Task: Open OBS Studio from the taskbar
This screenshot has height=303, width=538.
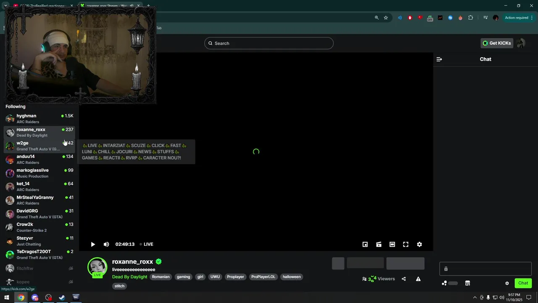Action: [48, 298]
